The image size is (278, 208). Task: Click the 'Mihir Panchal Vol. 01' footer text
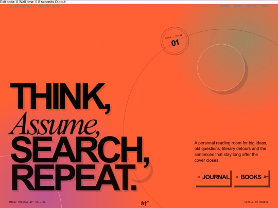[x=27, y=202]
